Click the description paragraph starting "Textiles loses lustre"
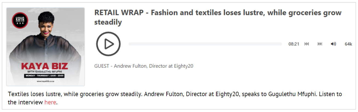358x112 pixels. click(x=175, y=99)
